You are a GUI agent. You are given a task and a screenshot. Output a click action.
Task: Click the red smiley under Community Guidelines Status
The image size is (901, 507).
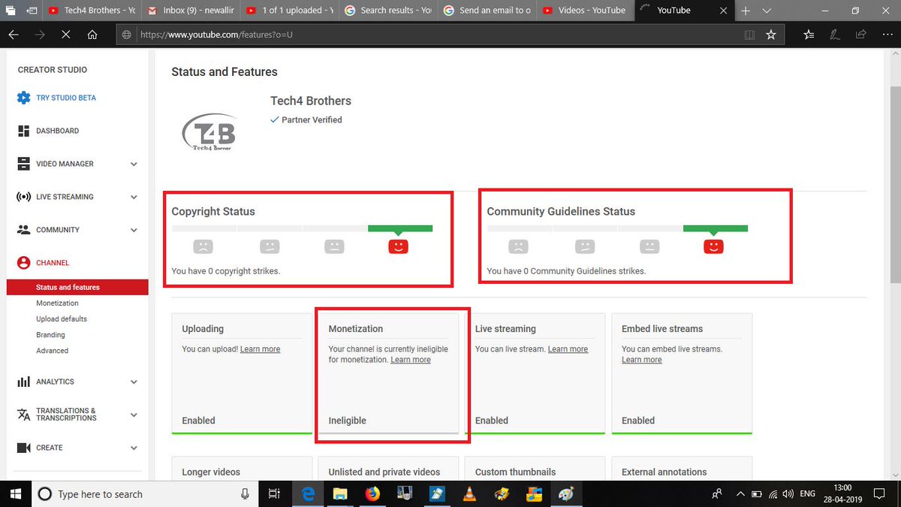pos(713,246)
